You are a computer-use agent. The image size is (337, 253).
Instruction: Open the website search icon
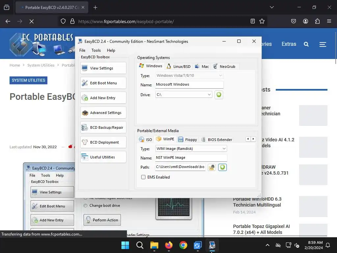(x=306, y=44)
